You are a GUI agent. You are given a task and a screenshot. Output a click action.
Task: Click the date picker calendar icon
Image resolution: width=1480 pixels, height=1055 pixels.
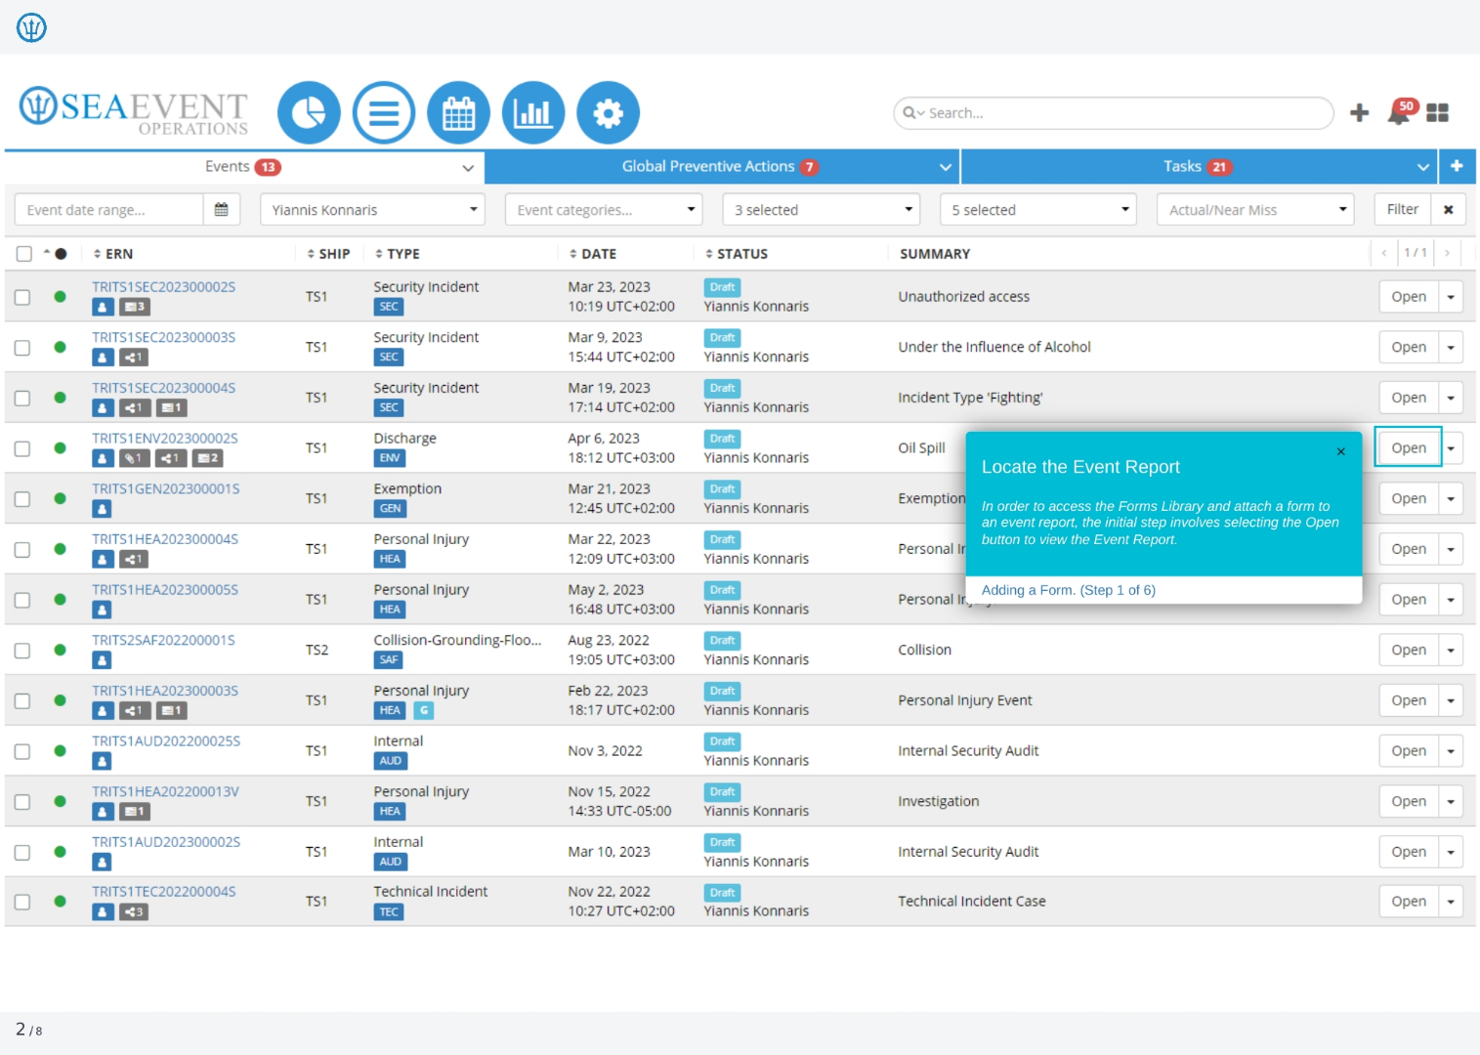coord(222,210)
